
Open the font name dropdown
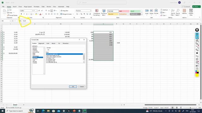pos(32,11)
